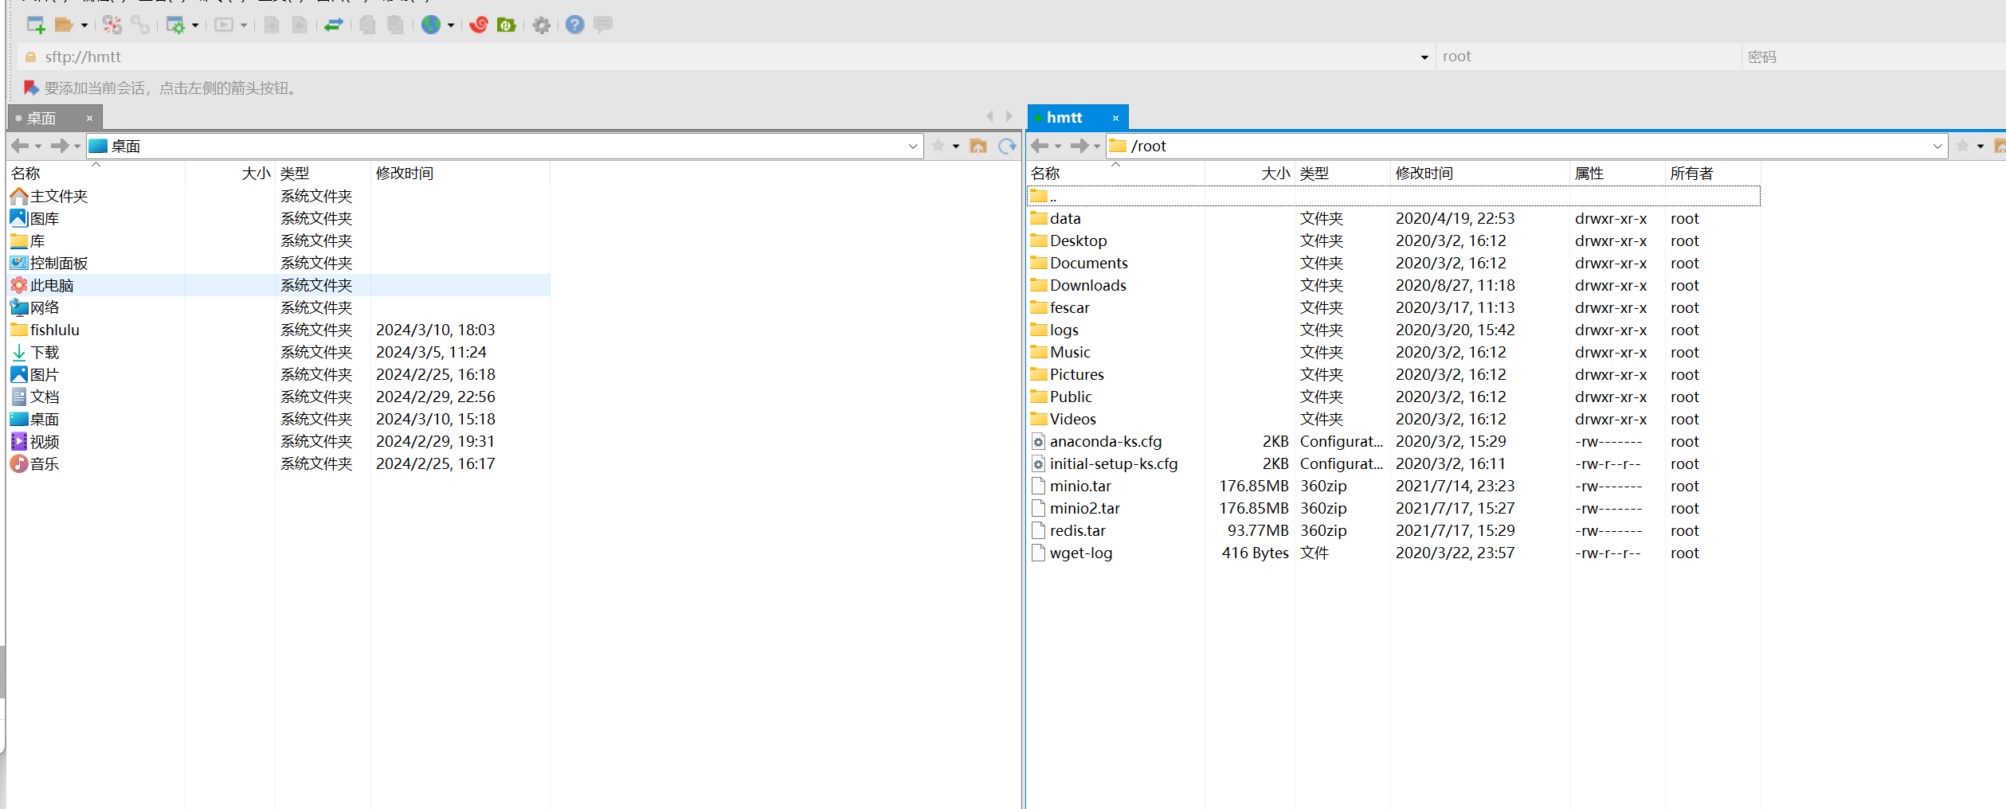Refresh the local 桌面 pane
This screenshot has height=809, width=2006.
click(1007, 146)
